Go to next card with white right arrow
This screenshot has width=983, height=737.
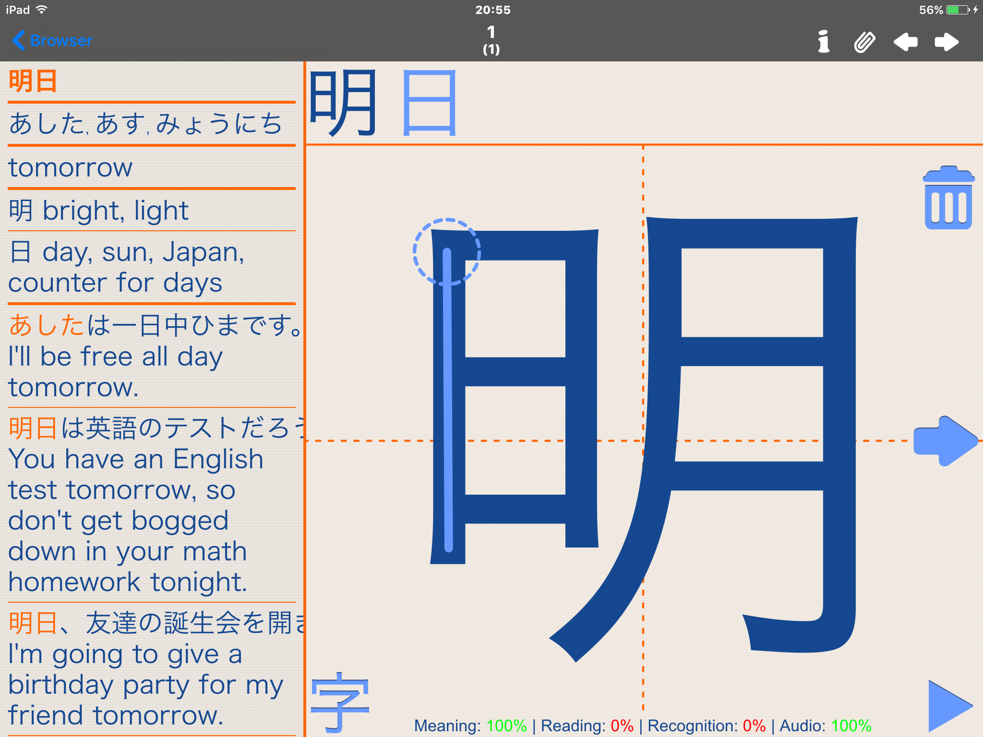coord(947,42)
